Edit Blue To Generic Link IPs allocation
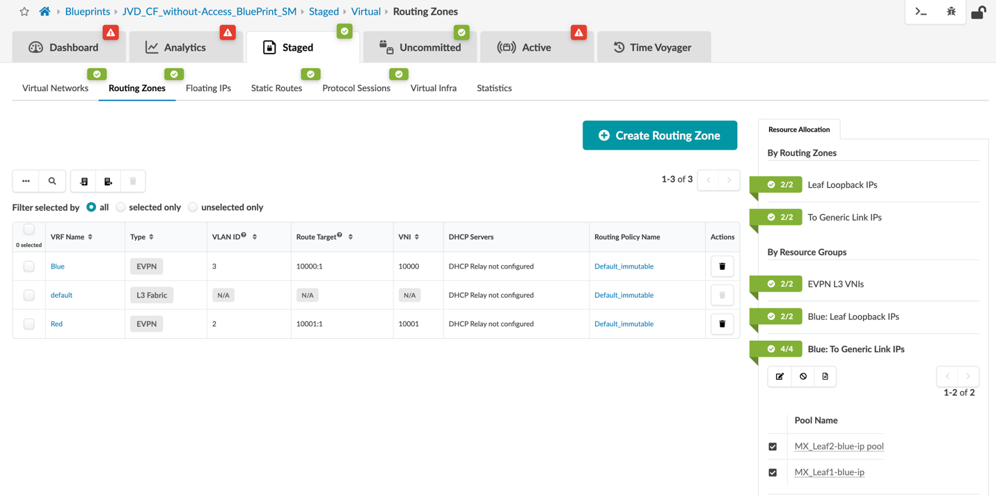Screen dimensions: 996x496 [780, 376]
